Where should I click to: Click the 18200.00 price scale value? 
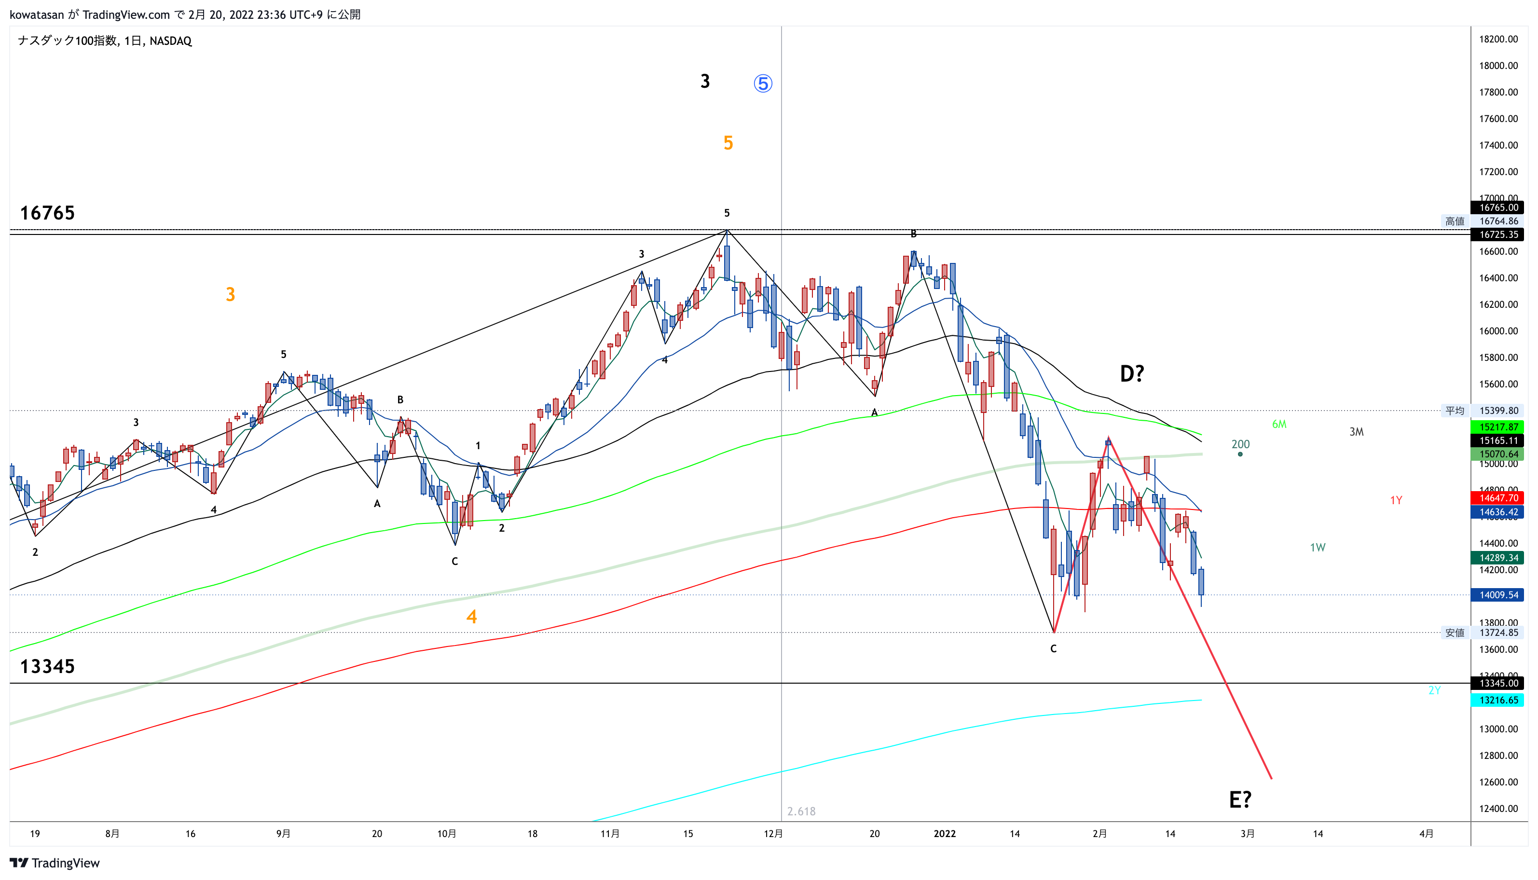pyautogui.click(x=1498, y=39)
